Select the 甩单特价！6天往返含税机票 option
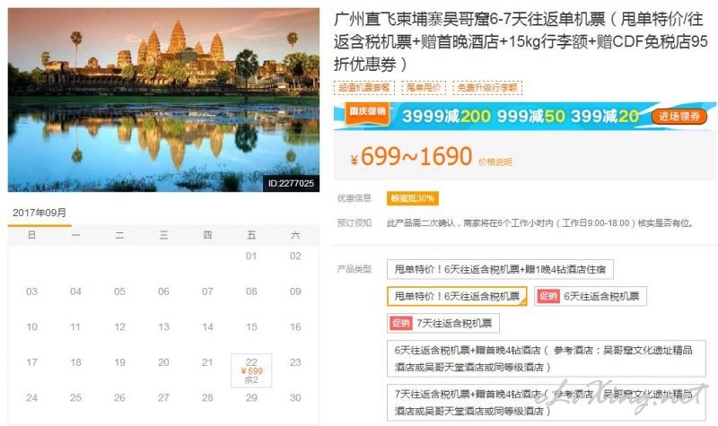Image resolution: width=718 pixels, height=426 pixels. (x=457, y=296)
